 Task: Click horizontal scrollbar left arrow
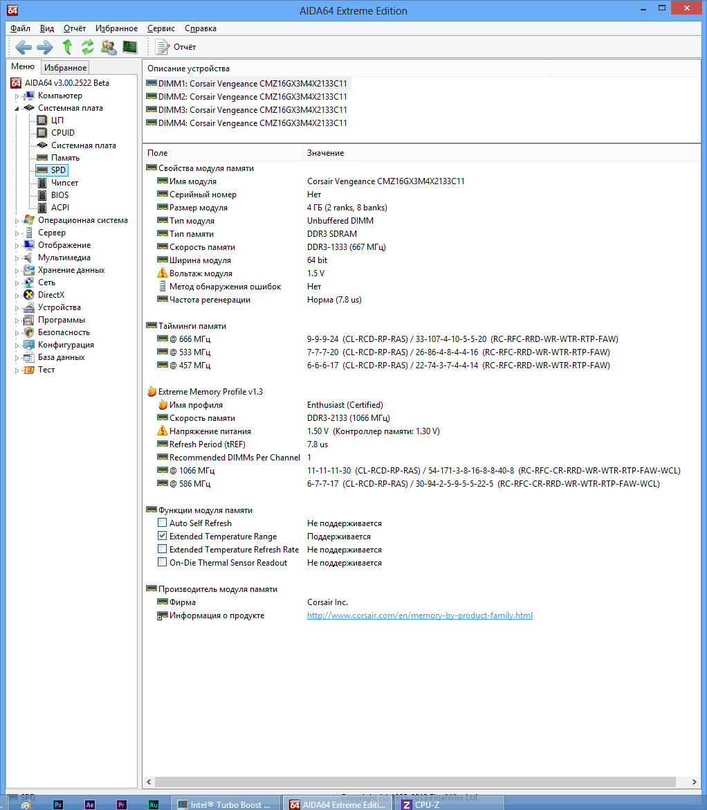click(x=149, y=782)
